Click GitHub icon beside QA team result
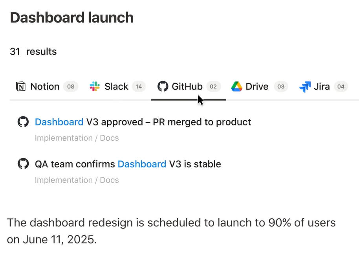Image resolution: width=359 pixels, height=254 pixels. [23, 164]
